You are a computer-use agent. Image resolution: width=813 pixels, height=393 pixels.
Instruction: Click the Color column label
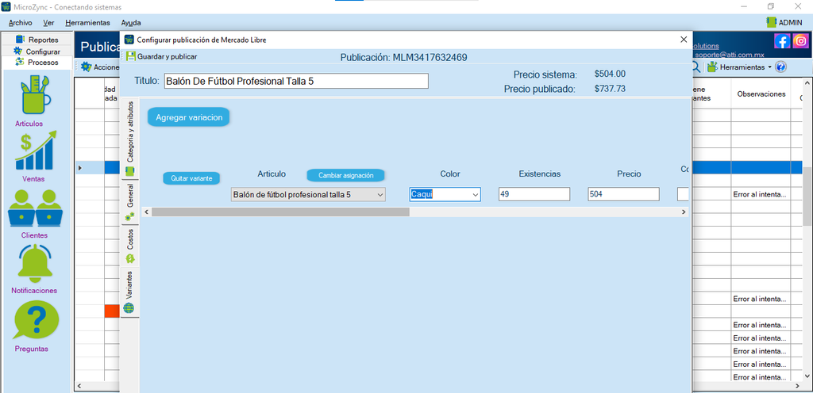click(x=450, y=174)
